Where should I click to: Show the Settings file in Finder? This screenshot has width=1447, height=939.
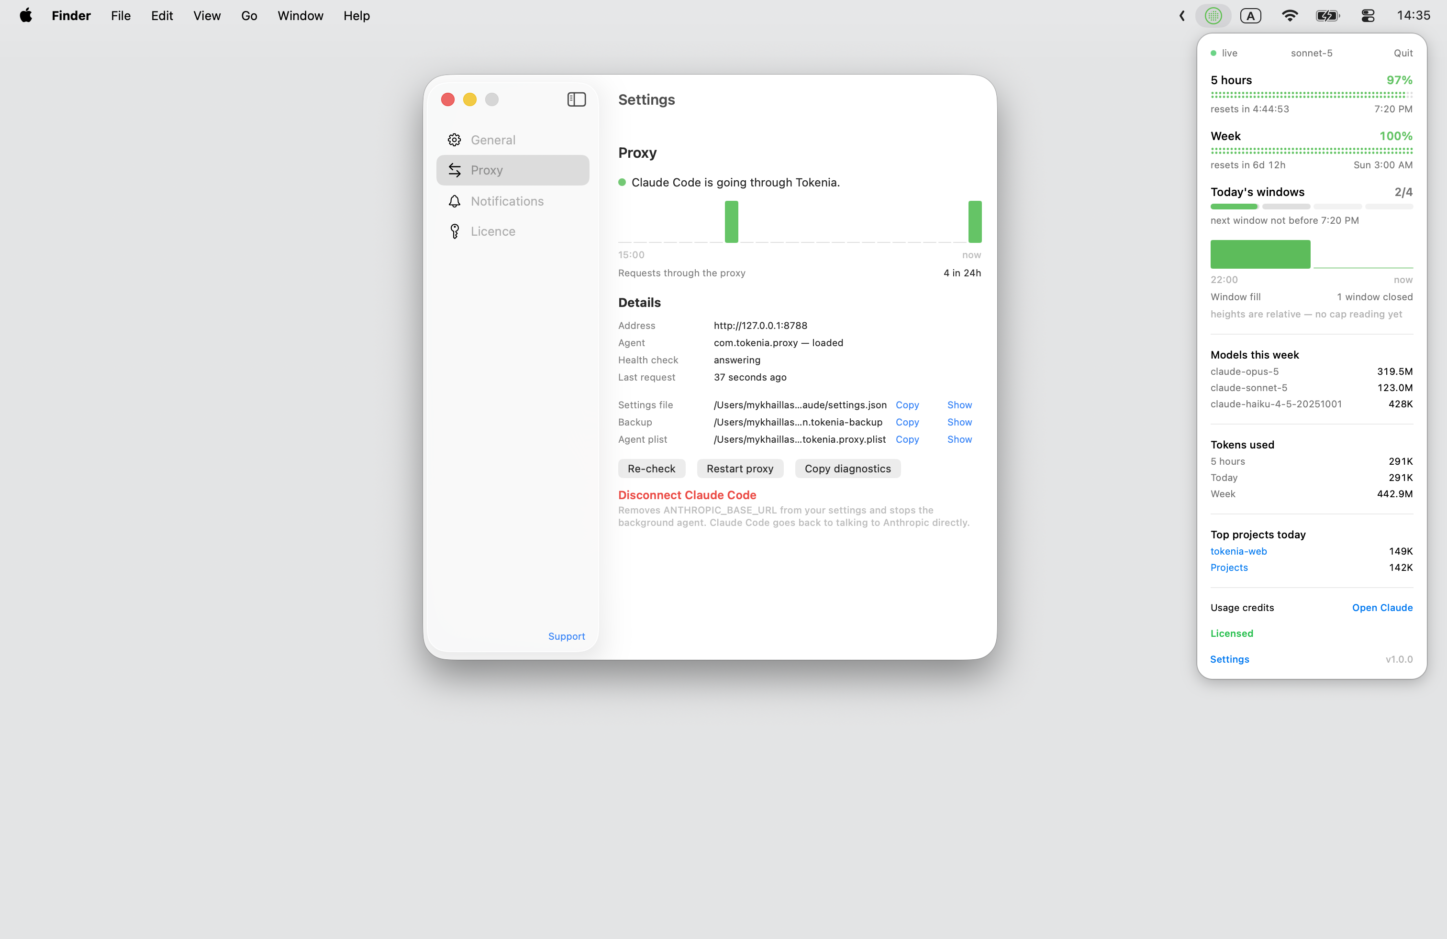959,404
